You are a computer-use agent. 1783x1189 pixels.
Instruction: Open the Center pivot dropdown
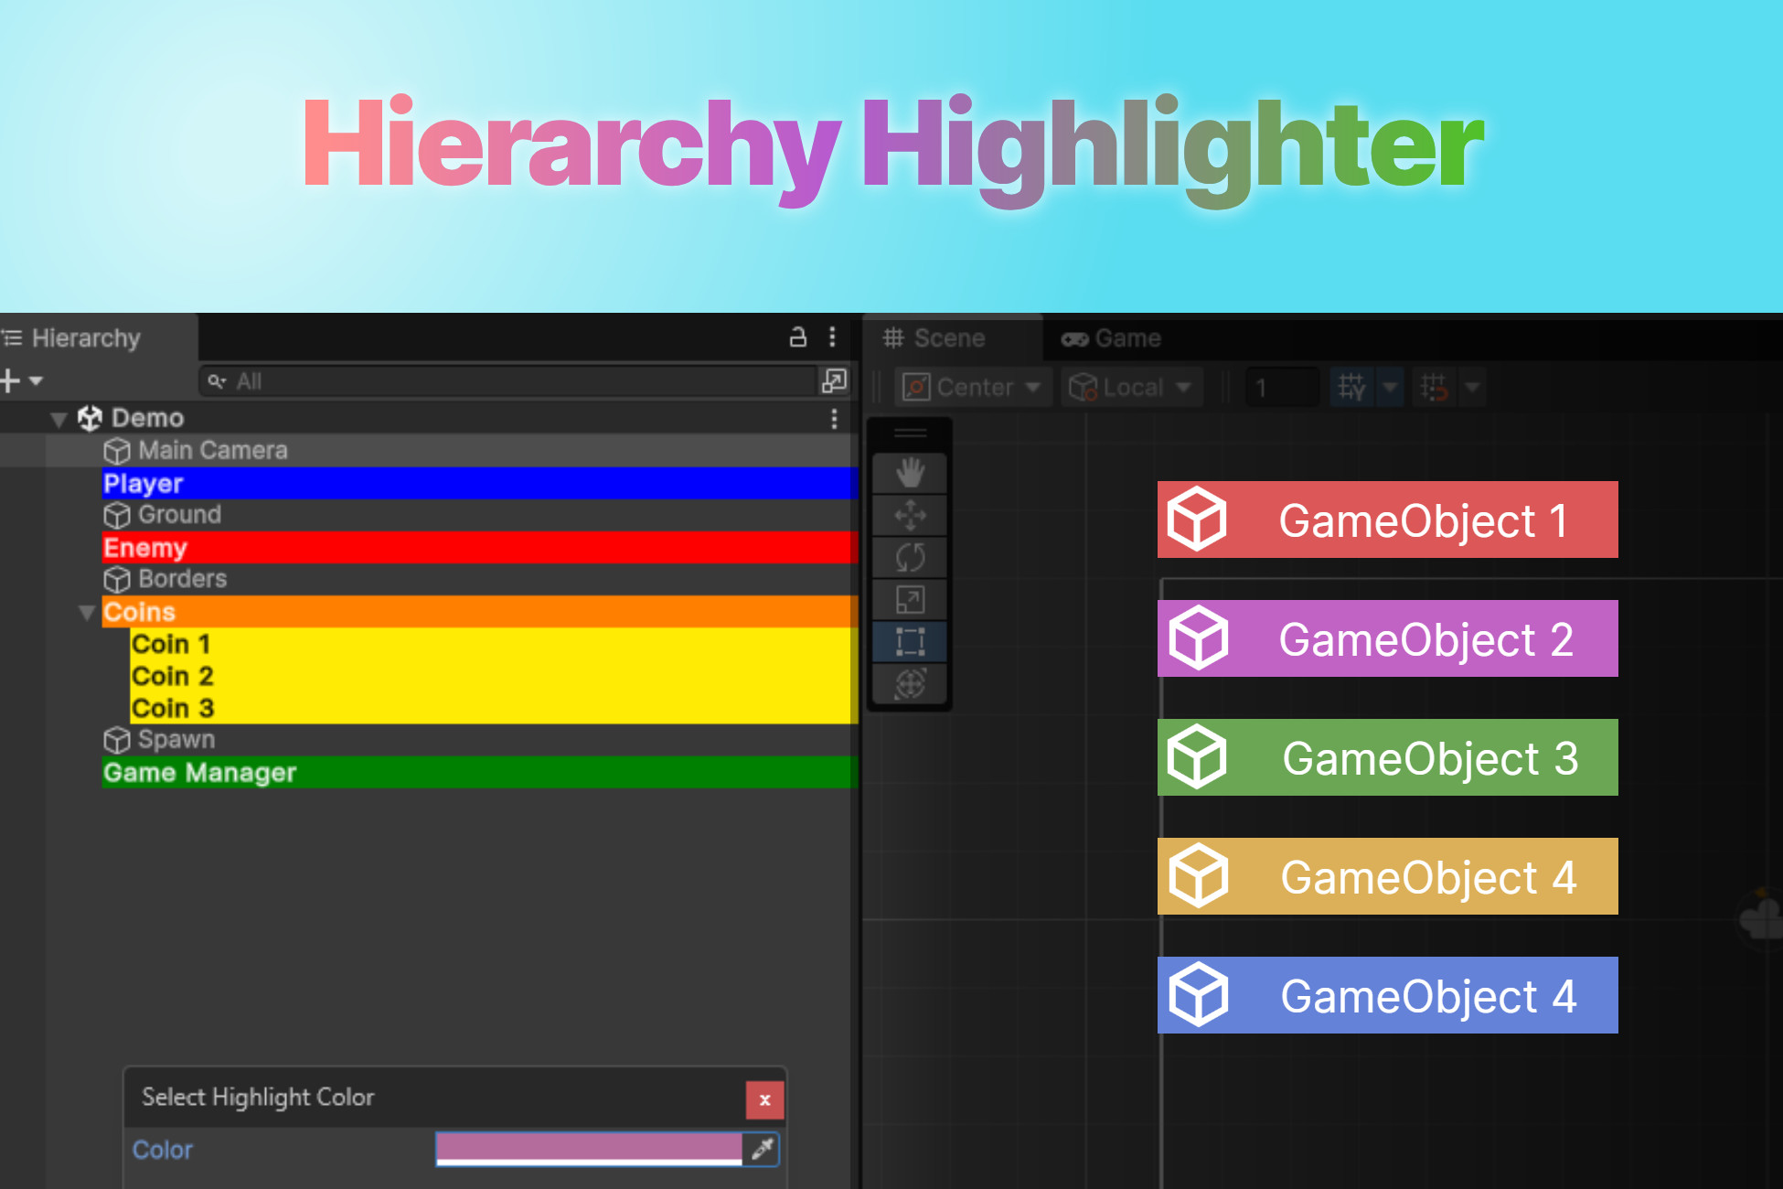point(972,386)
